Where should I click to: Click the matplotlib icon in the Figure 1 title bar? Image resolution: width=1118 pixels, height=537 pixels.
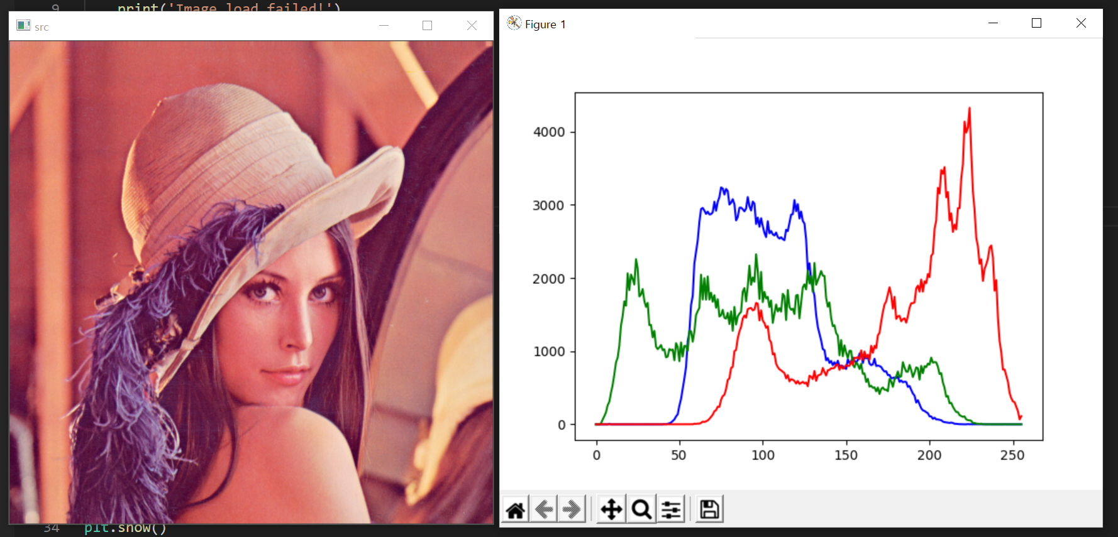pyautogui.click(x=514, y=23)
